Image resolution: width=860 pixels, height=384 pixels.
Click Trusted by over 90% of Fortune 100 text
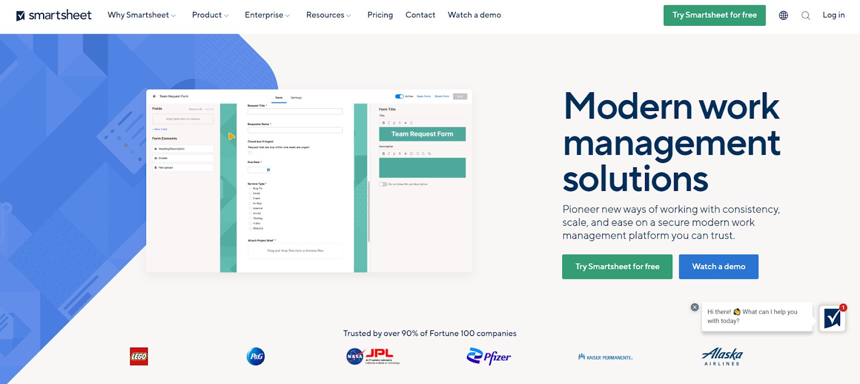click(x=430, y=334)
